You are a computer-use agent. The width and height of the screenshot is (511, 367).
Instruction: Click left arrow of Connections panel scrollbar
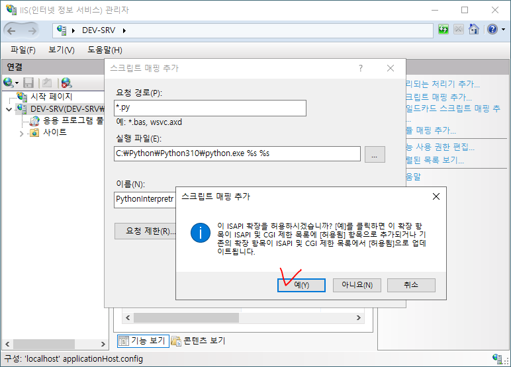[x=7, y=345]
